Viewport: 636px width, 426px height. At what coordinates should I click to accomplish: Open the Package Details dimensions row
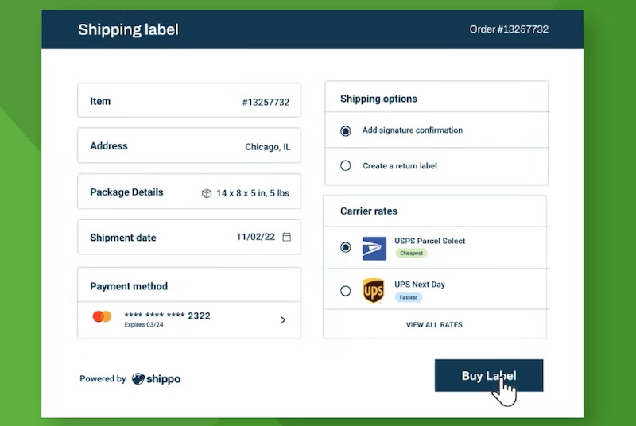[x=189, y=192]
